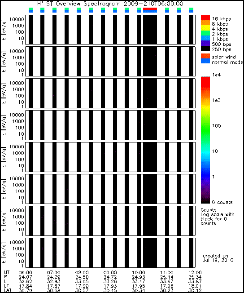Click the plot title 'H+ ST Overview Spectrogram'
This screenshot has width=244, height=293.
(x=80, y=4)
